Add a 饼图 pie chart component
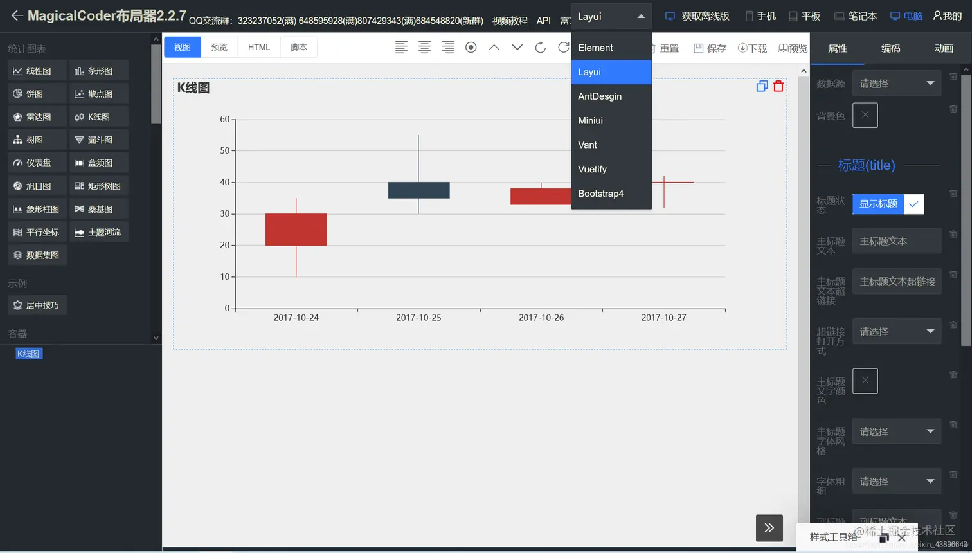972x553 pixels. 37,94
